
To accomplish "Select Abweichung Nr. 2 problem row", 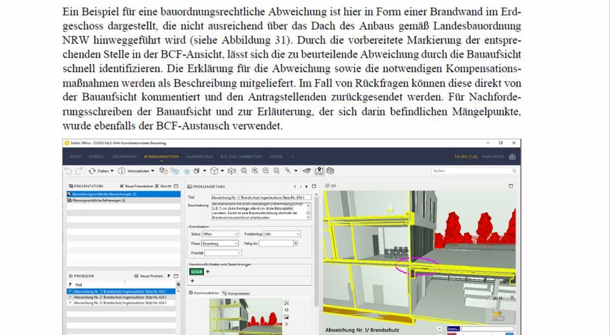I will 120,297.
